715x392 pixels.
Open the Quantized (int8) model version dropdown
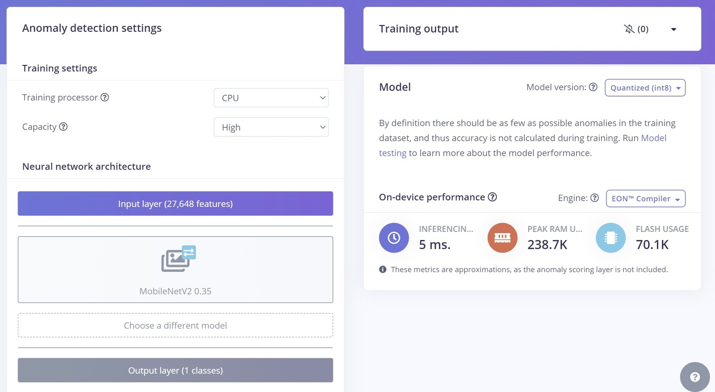click(x=645, y=88)
